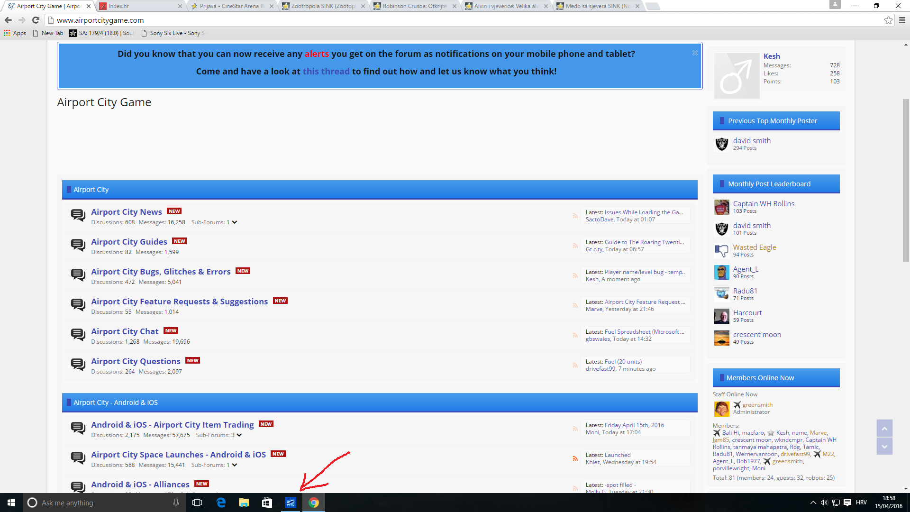910x512 pixels.
Task: Click the Airport City News forum icon
Action: pyautogui.click(x=78, y=215)
